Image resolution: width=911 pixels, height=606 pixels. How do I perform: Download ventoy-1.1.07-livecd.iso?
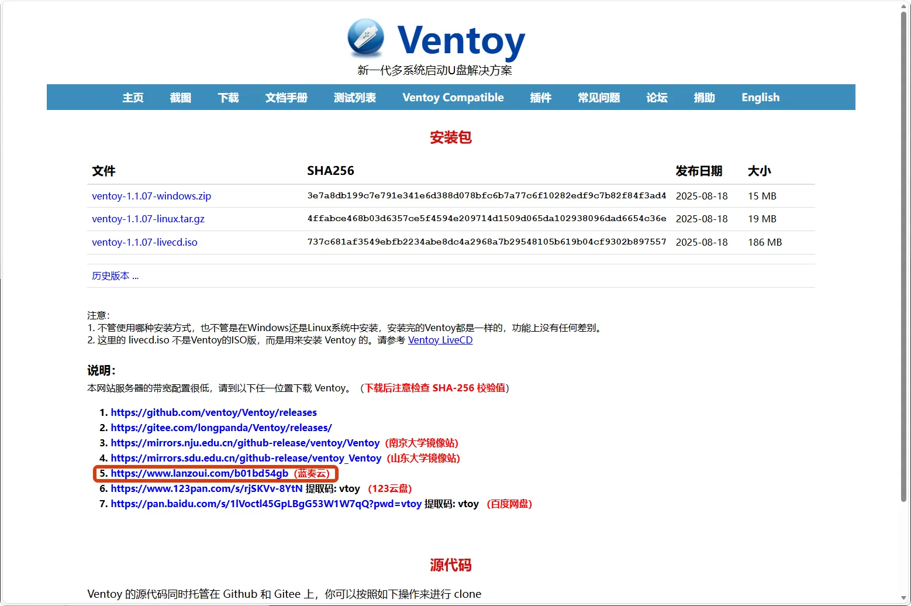(x=144, y=242)
